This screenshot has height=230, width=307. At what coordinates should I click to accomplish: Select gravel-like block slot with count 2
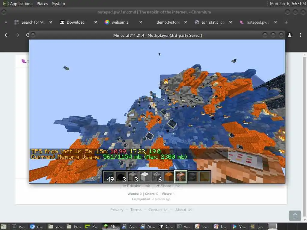pyautogui.click(x=133, y=177)
